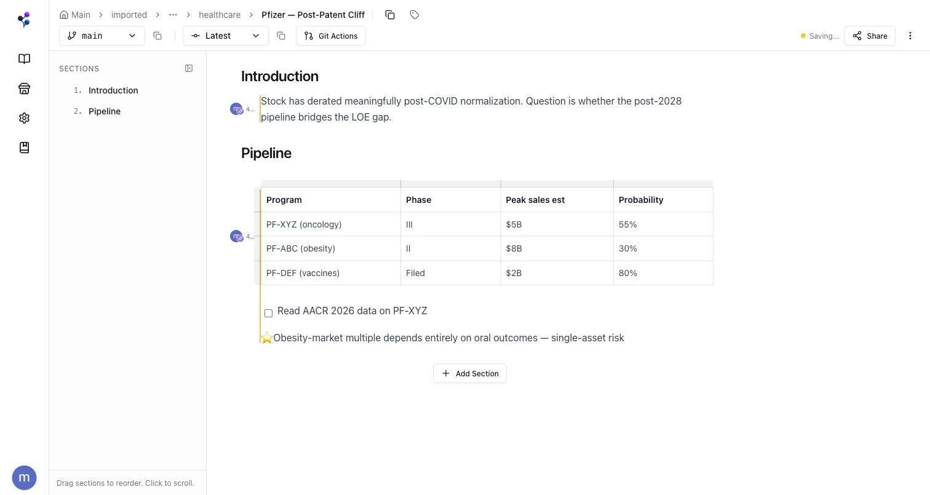Open the three-dot more options menu
930x495 pixels.
click(x=910, y=36)
